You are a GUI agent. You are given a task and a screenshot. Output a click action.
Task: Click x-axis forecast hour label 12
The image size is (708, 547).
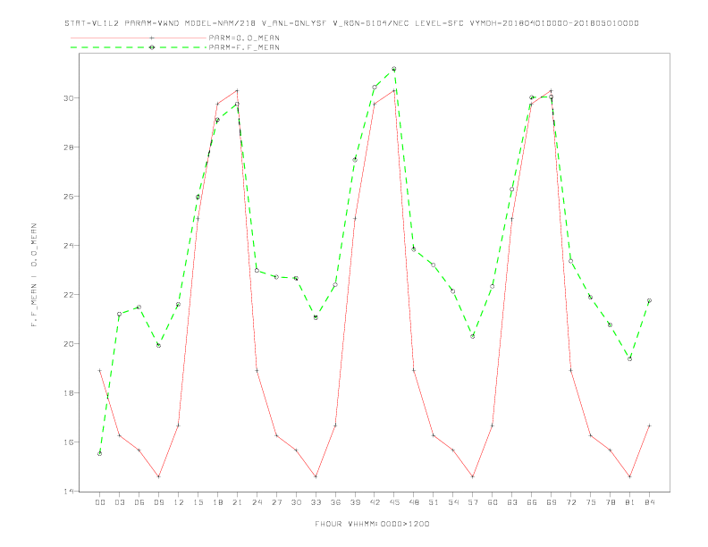click(x=179, y=502)
